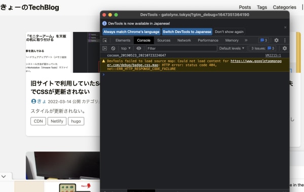Viewport: 304px width, 192px height.
Task: Click the hugo tag button
Action: coord(76,121)
